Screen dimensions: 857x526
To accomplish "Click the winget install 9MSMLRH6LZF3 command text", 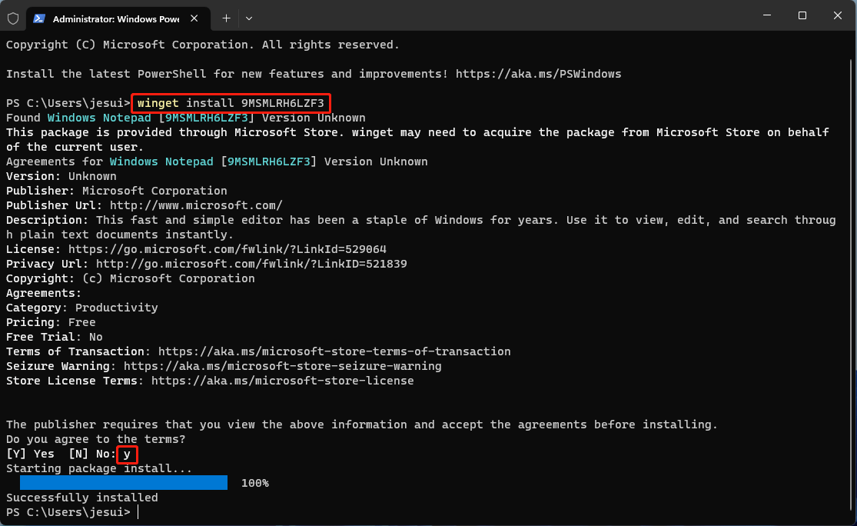I will coord(231,103).
